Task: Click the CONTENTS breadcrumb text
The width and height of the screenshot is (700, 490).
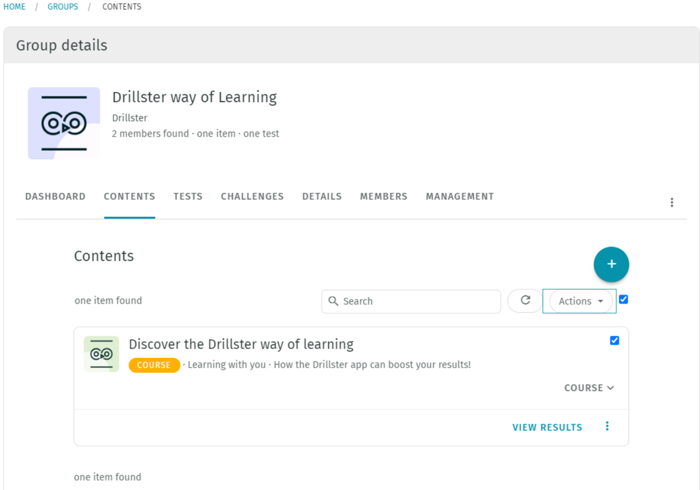Action: pos(122,7)
